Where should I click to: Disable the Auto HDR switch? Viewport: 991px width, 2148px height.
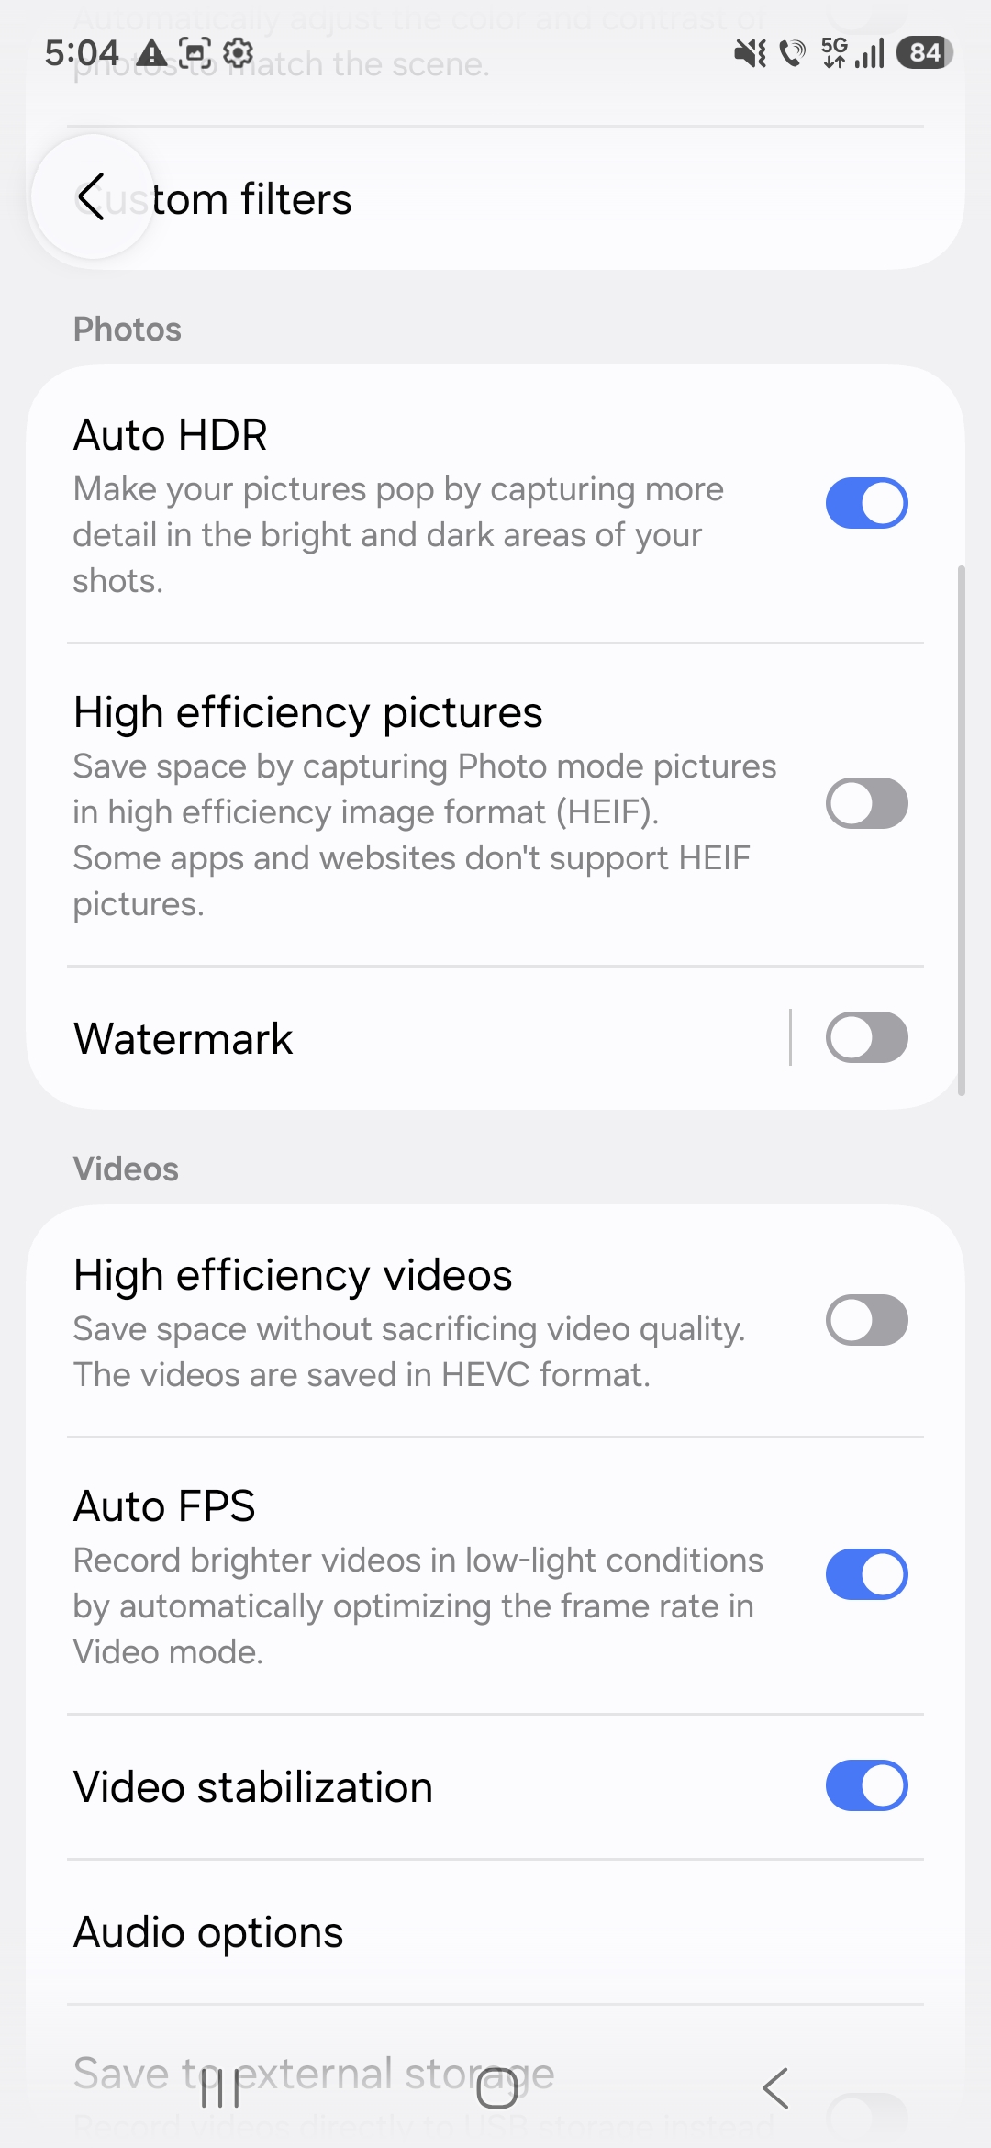[x=866, y=503]
